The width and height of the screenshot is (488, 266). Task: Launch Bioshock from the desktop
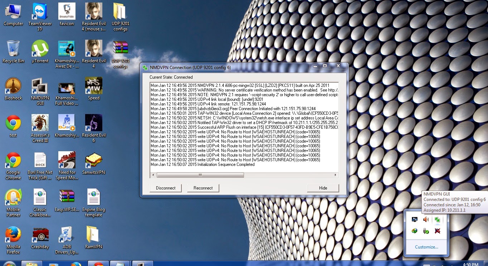13,89
